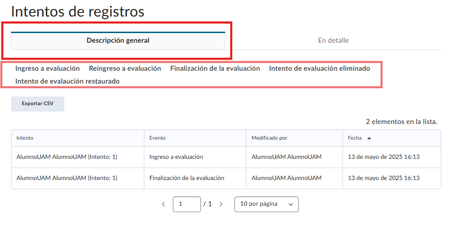This screenshot has height=225, width=462.
Task: Open the En detalle tab
Action: coord(333,40)
